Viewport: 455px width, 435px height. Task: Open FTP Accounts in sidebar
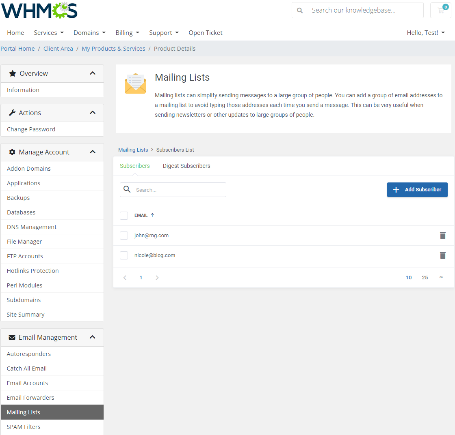coord(52,256)
